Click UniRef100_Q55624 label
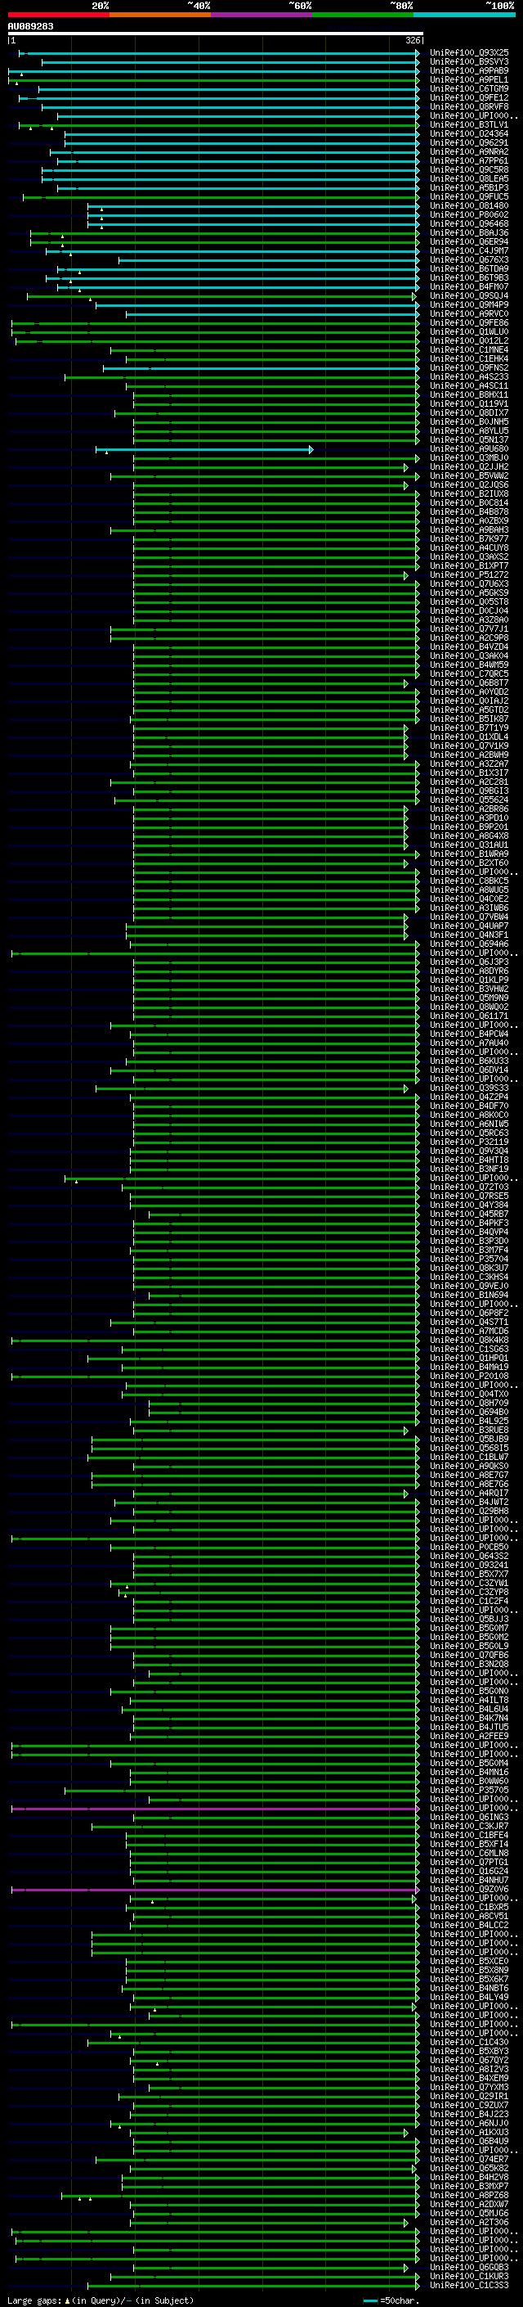 point(469,800)
